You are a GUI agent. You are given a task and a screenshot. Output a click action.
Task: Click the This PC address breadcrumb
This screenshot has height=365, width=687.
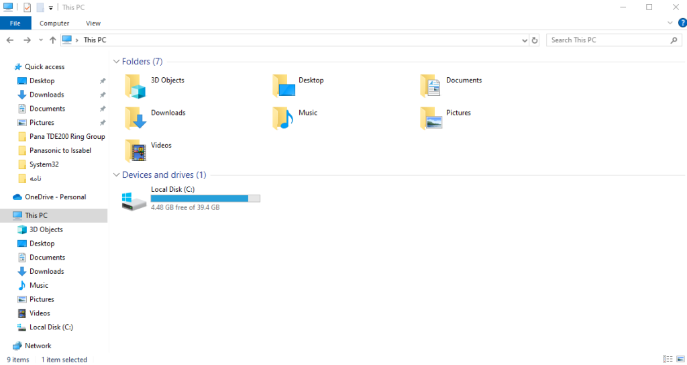coord(95,40)
